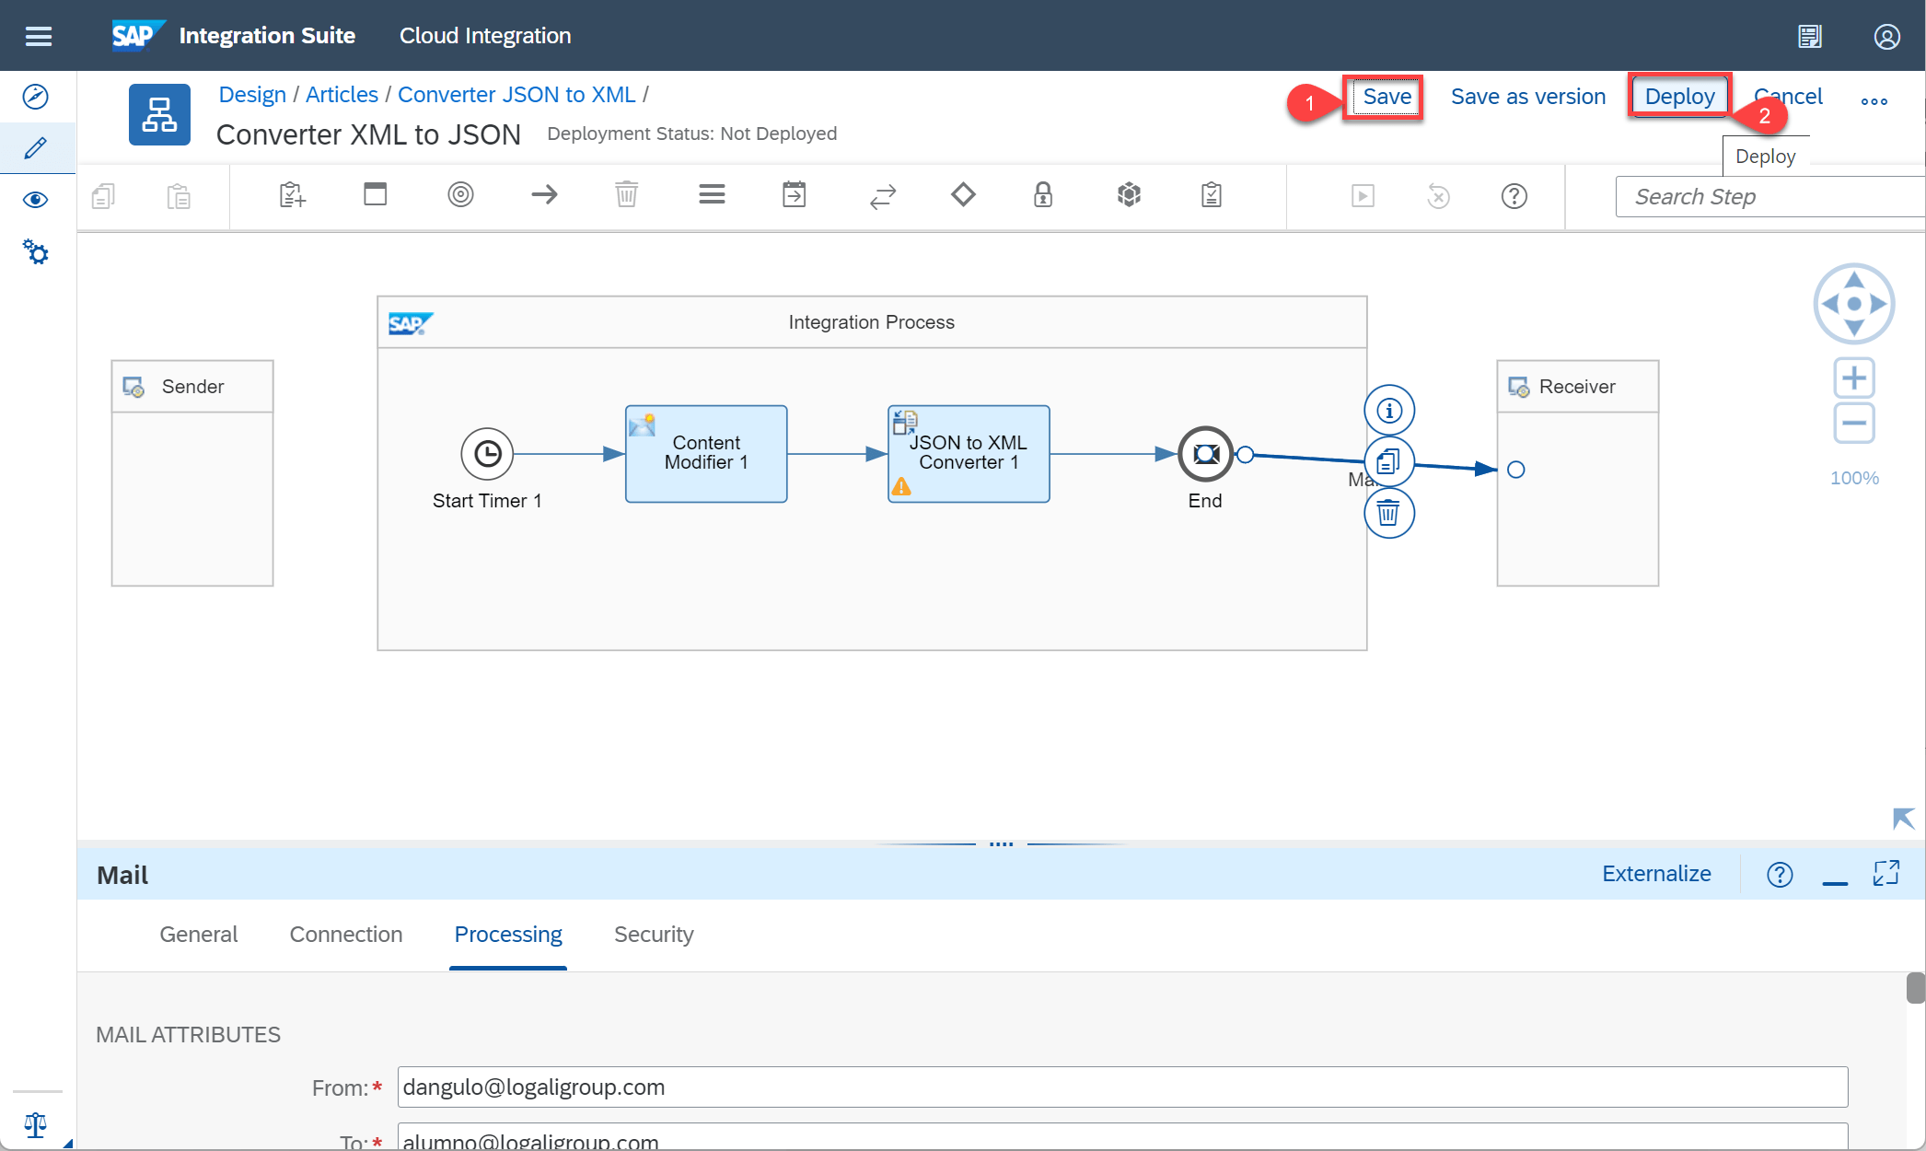Open the legal scales icon
The image size is (1926, 1151).
coord(36,1124)
